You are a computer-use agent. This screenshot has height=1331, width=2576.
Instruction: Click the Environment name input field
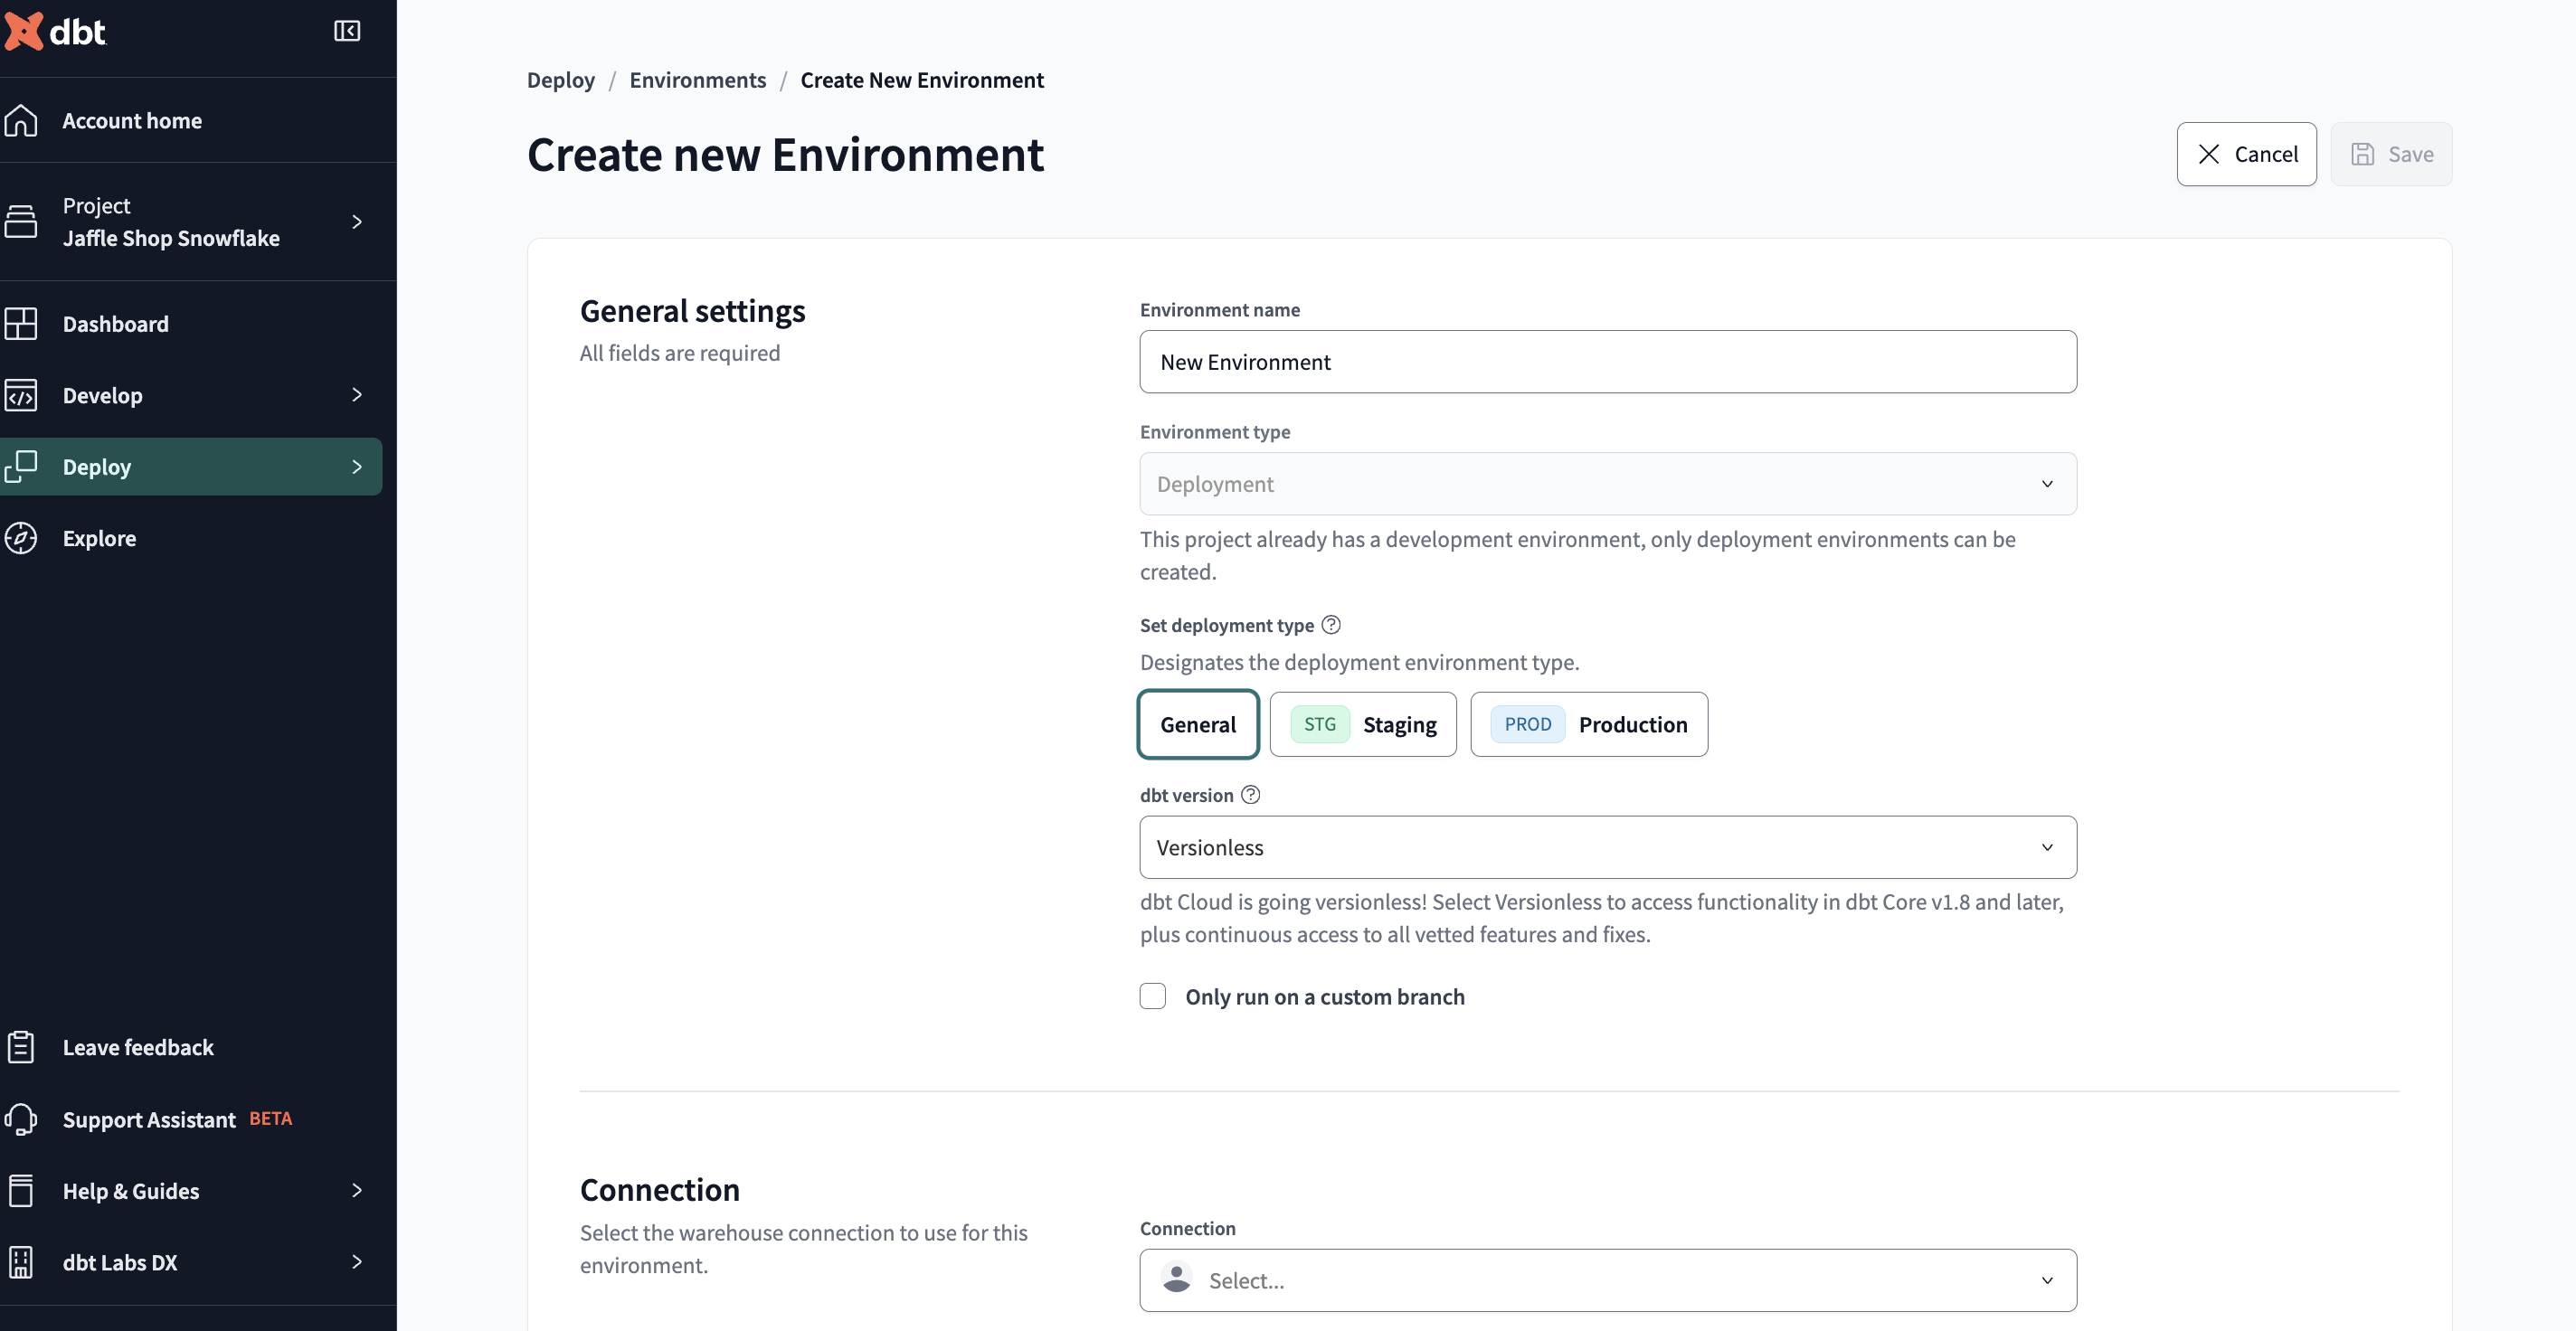point(1607,362)
